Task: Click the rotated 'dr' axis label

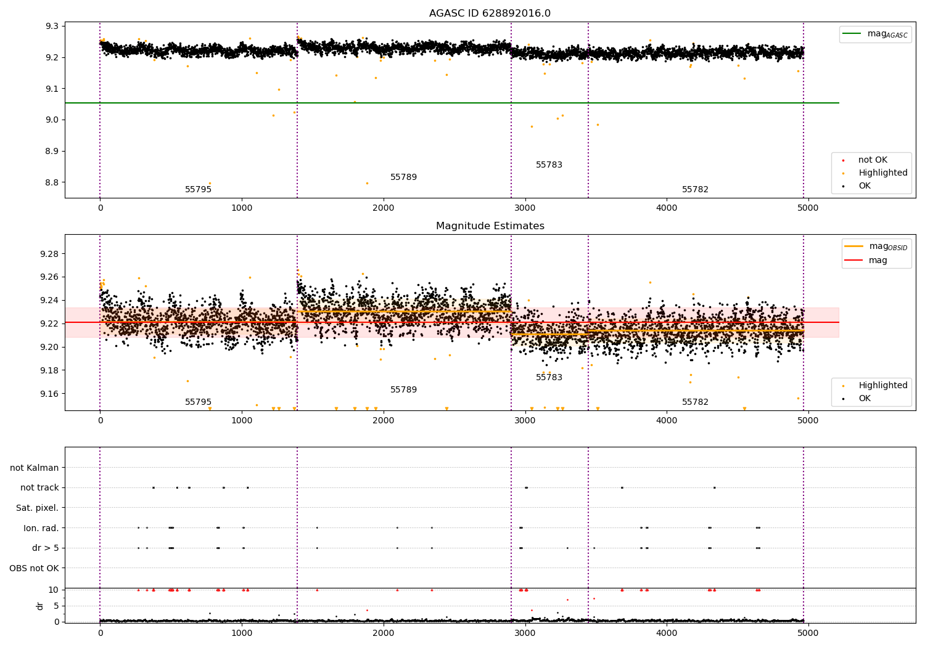Action: pyautogui.click(x=40, y=606)
